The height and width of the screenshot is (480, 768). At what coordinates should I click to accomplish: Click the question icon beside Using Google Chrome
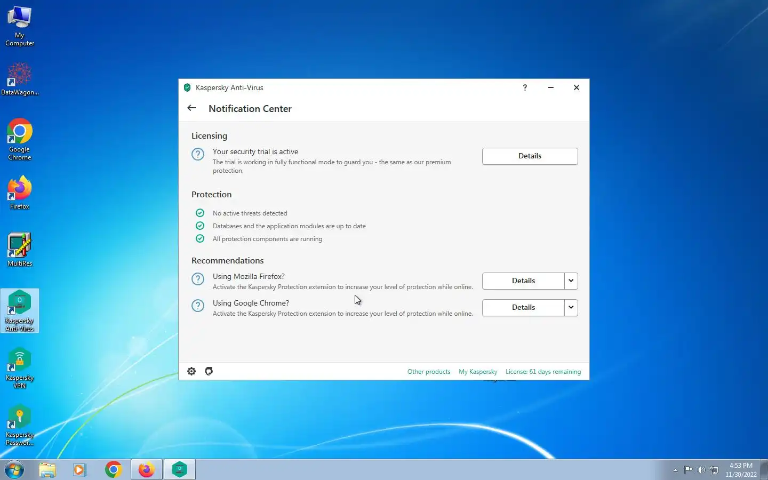point(198,306)
